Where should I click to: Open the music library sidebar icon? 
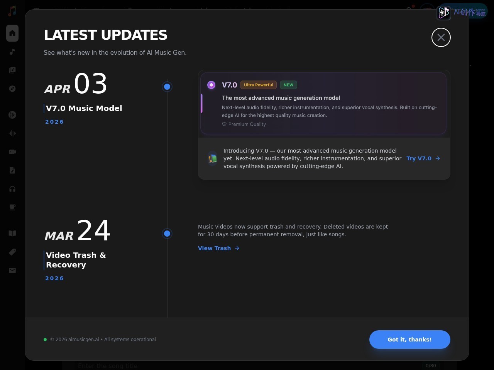click(12, 70)
